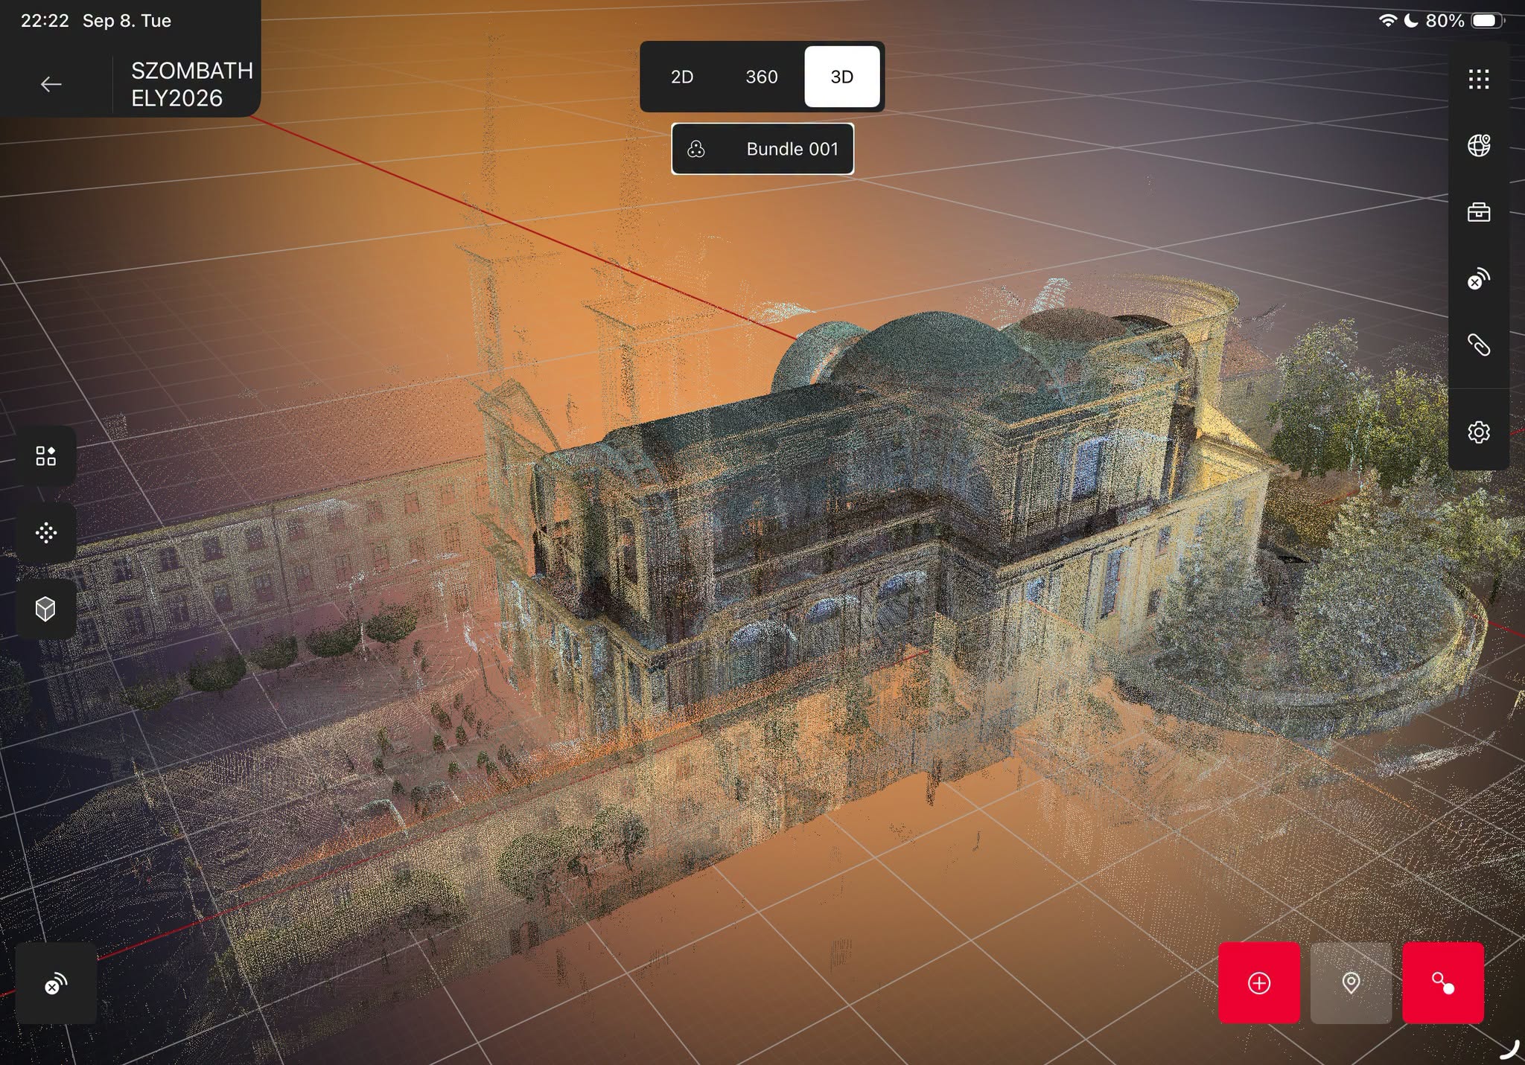Tap the red add plus button
1525x1065 pixels.
click(x=1259, y=983)
